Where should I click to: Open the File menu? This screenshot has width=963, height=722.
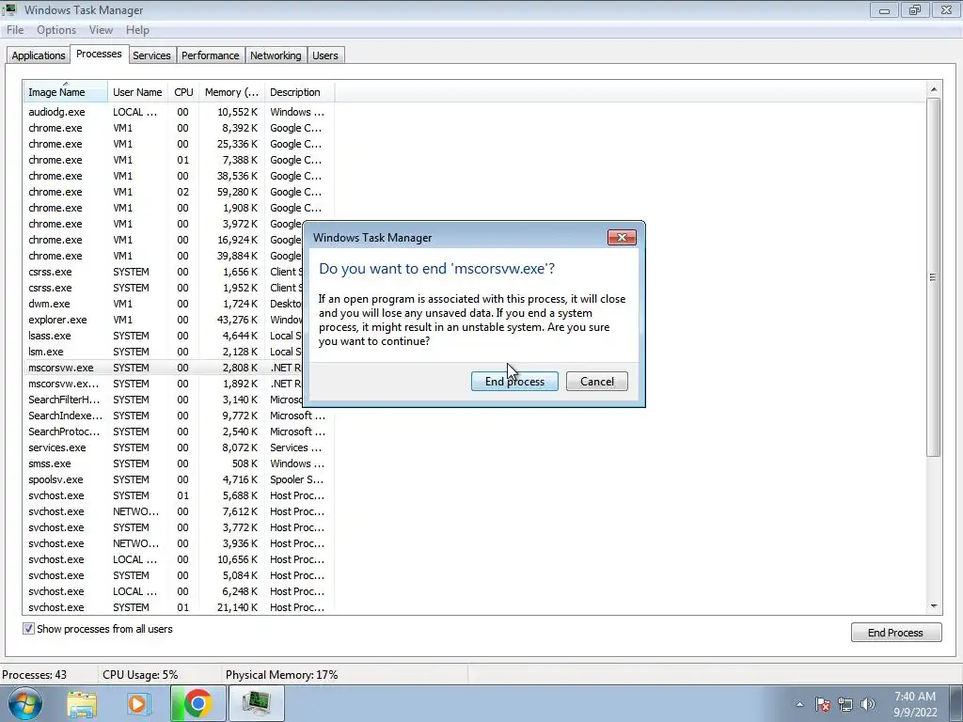(x=15, y=30)
